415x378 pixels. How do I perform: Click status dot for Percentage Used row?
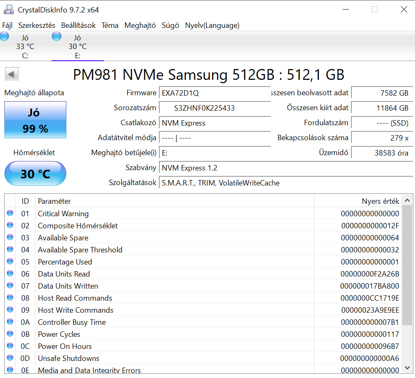10,261
